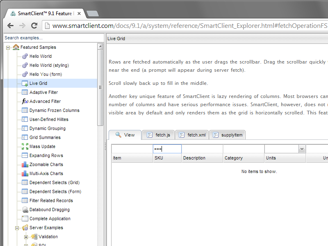Sort by Category column header
The height and width of the screenshot is (246, 328).
[x=244, y=158]
